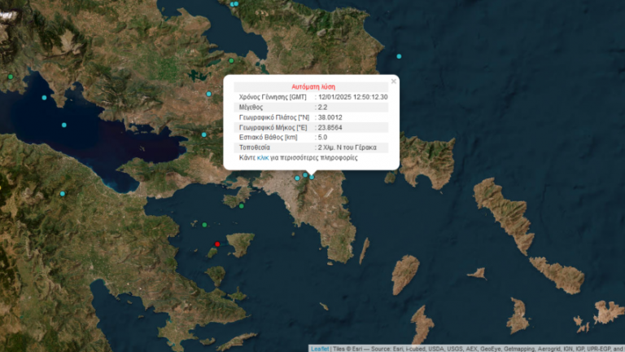Click the cyan marker at the popup's tip
This screenshot has height=352, width=625.
click(x=312, y=176)
